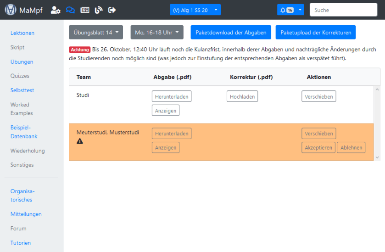
Task: Click the Suche search field
Action: (344, 10)
